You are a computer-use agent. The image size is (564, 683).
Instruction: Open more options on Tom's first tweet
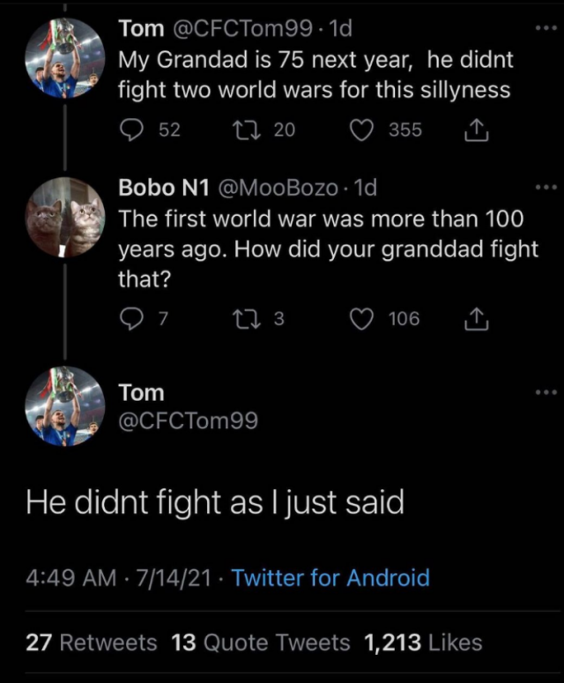click(x=546, y=28)
